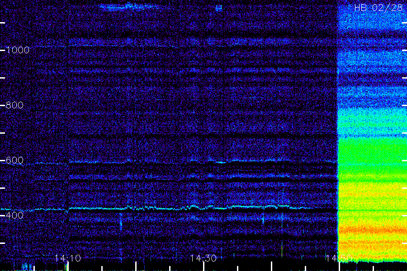
Task: Click the 14:30 time axis label
Action: coord(203,258)
